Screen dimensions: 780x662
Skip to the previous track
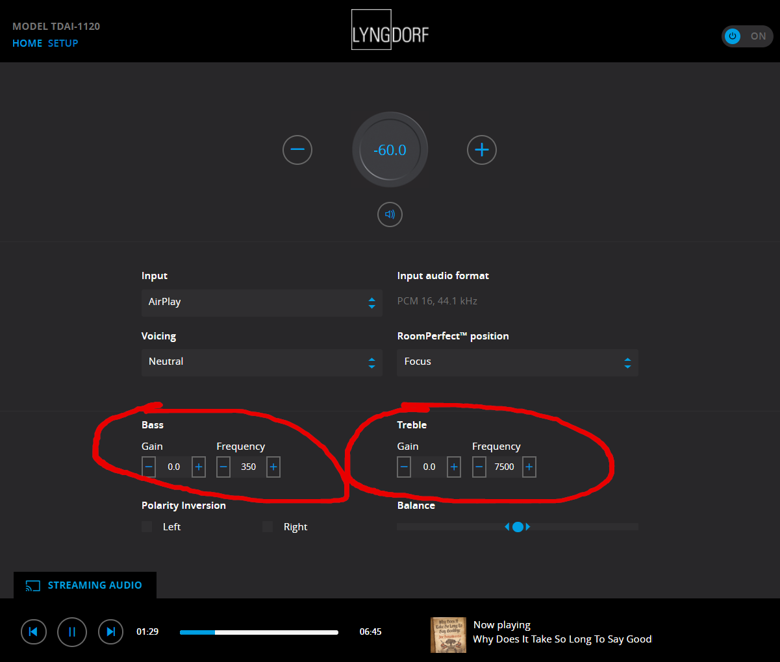click(34, 631)
